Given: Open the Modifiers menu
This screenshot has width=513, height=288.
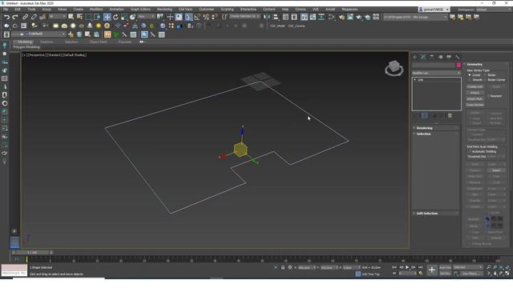Looking at the screenshot, I should click(96, 10).
